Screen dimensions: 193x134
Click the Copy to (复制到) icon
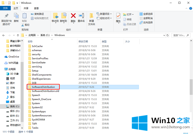[64, 16]
